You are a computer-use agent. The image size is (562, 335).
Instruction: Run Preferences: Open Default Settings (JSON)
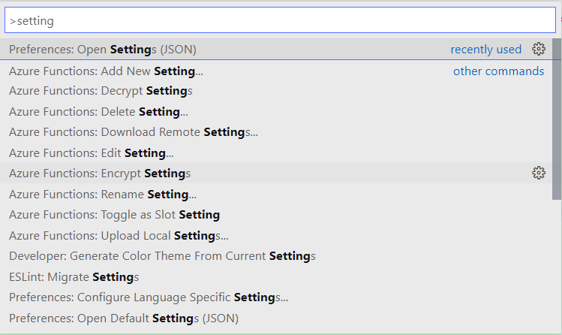pyautogui.click(x=276, y=318)
